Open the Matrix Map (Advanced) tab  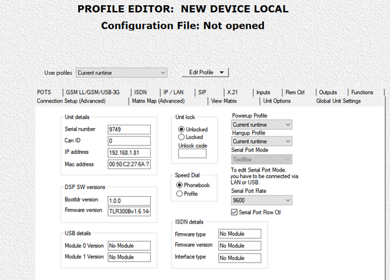[158, 101]
